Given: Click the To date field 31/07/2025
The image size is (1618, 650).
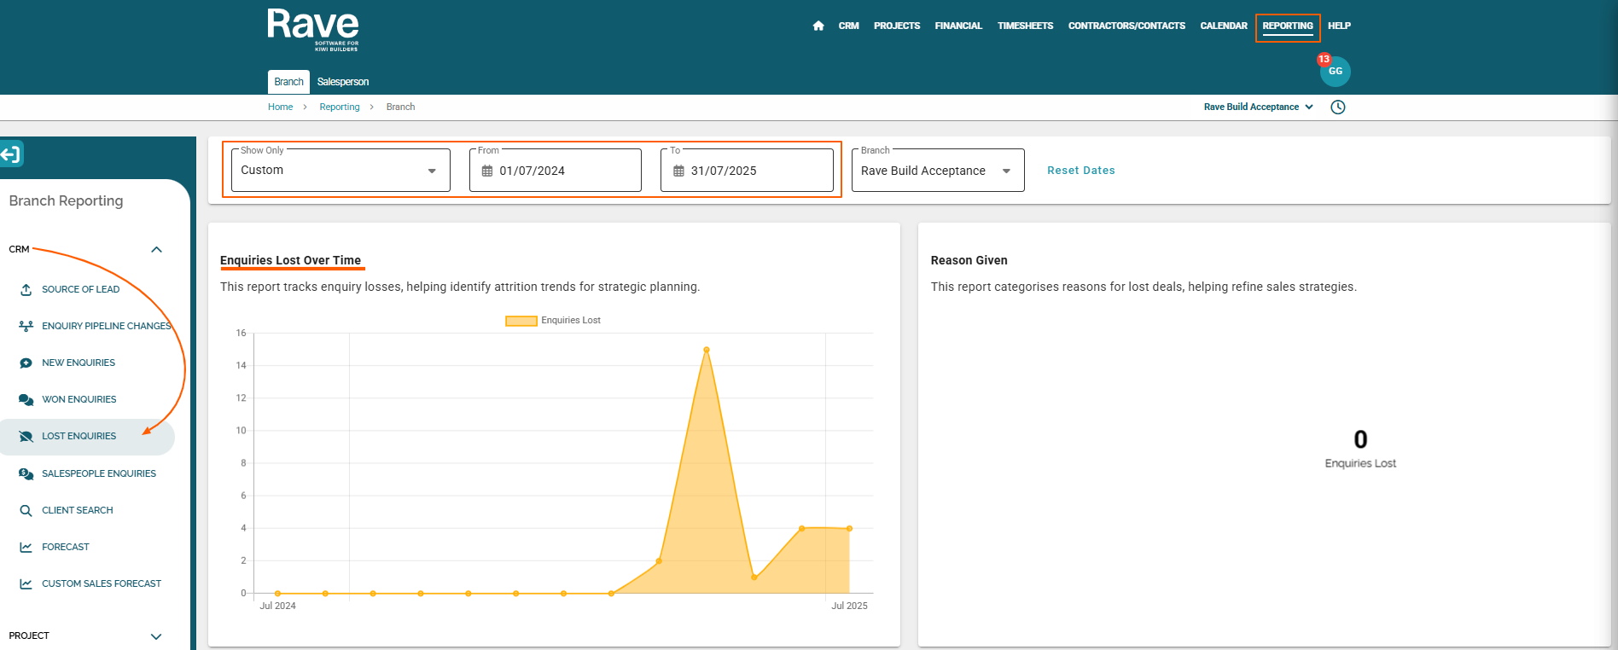Looking at the screenshot, I should tap(747, 171).
